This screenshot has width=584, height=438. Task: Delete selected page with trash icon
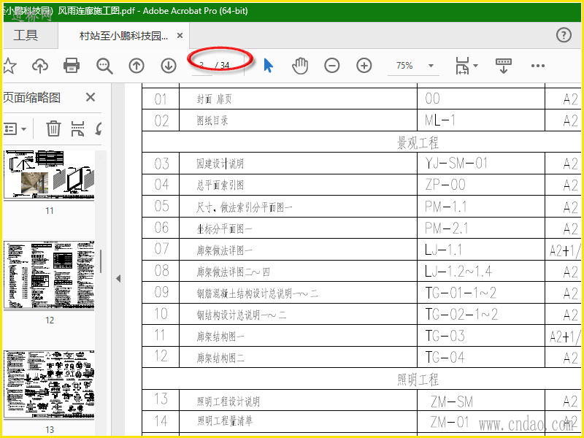[53, 129]
